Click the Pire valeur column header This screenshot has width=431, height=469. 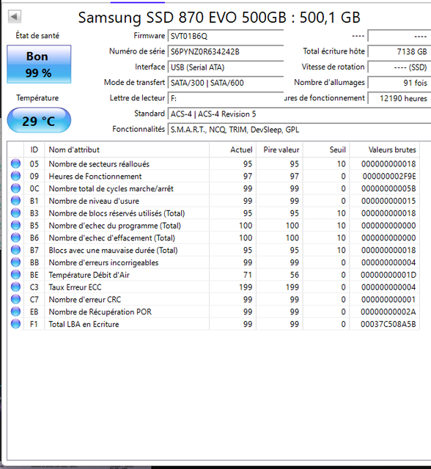[x=280, y=149]
